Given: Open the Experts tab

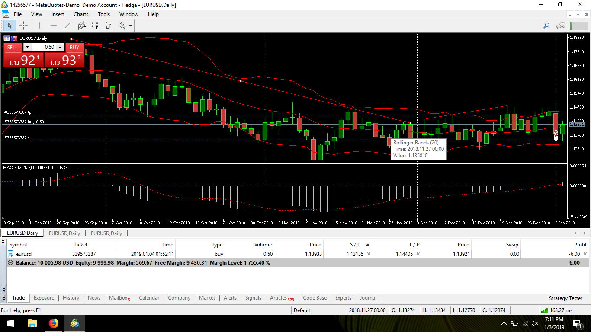Looking at the screenshot, I should coord(344,298).
